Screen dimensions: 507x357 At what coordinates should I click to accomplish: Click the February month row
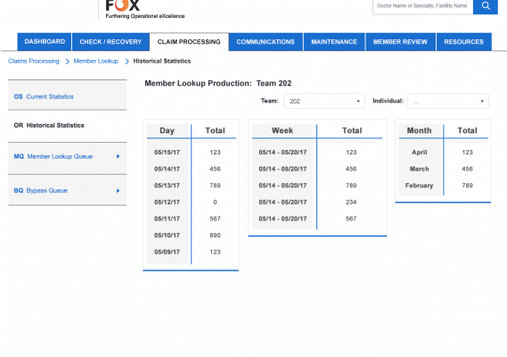coord(444,186)
